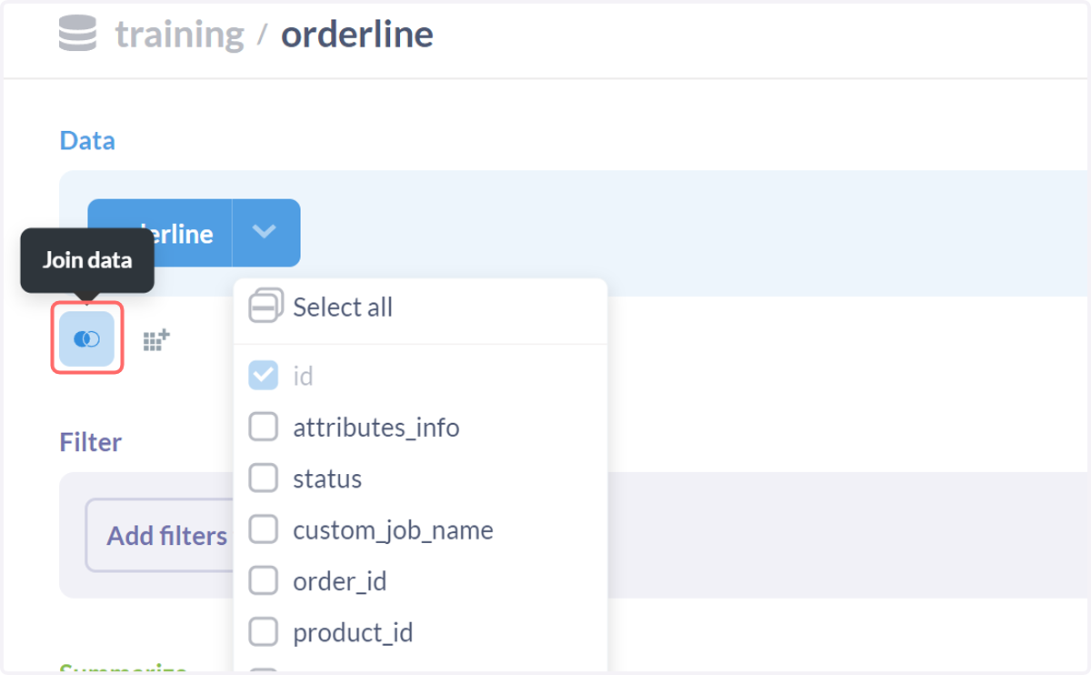Click the orderline data source button
Screen dimensions: 1091x675
pos(160,233)
